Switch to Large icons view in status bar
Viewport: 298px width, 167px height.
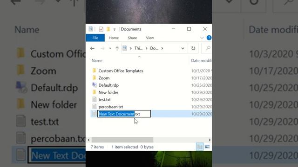pos(207,147)
